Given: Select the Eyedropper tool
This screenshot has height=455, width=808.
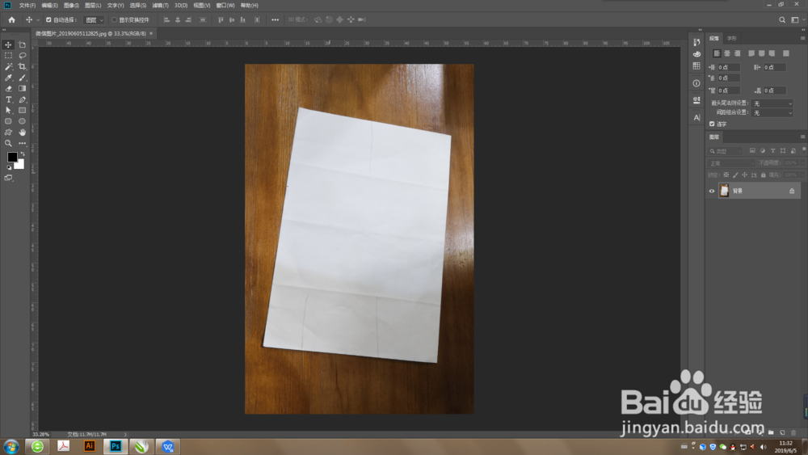Looking at the screenshot, I should [8, 78].
